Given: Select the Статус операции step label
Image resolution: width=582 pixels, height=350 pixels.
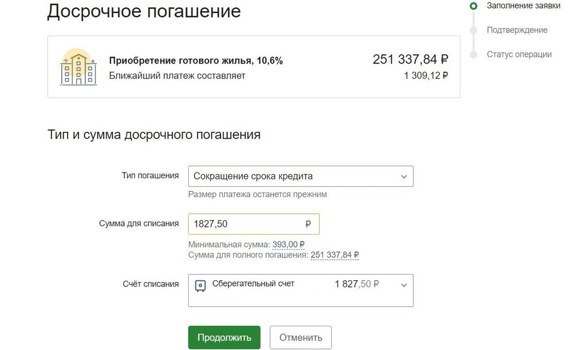Looking at the screenshot, I should pos(519,54).
